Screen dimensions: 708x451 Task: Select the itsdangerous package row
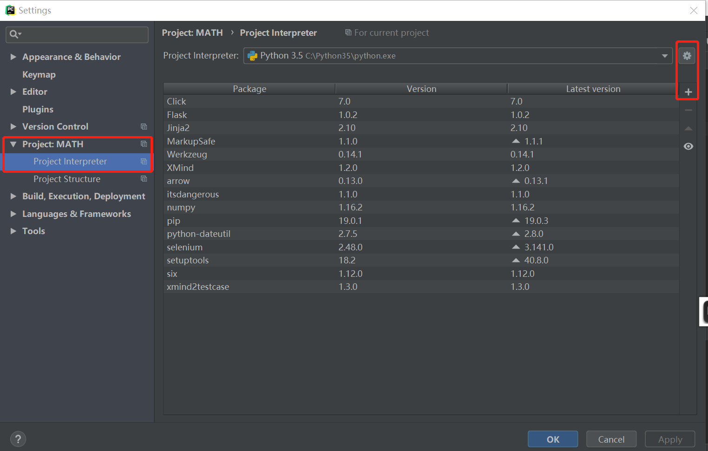[x=421, y=194]
